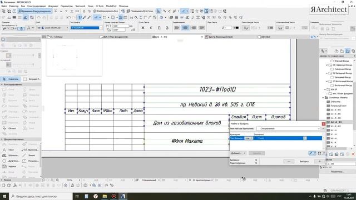Open Windows Task View
Image resolution: width=356 pixels, height=200 pixels.
point(77,196)
